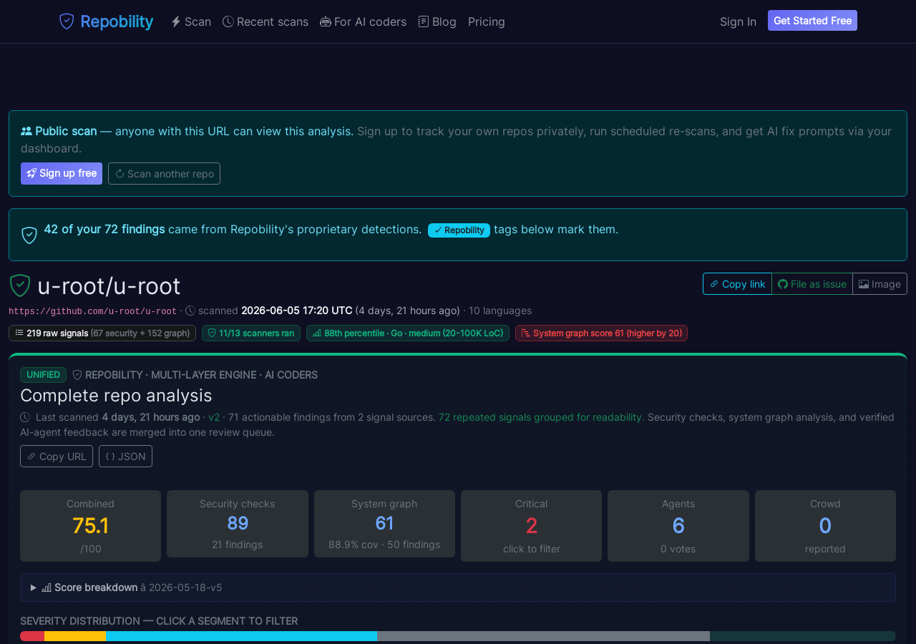Screen dimensions: 916x644
Task: Copy the scan link with Copy link
Action: click(737, 283)
